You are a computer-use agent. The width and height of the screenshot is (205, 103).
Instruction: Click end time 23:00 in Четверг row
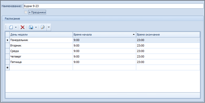pos(168,56)
